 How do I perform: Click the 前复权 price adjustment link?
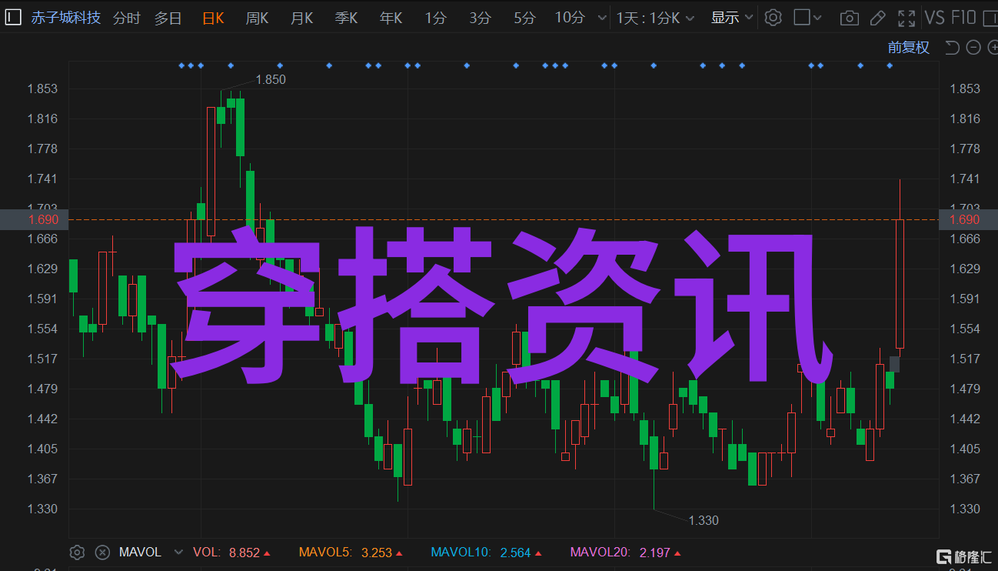(x=909, y=48)
